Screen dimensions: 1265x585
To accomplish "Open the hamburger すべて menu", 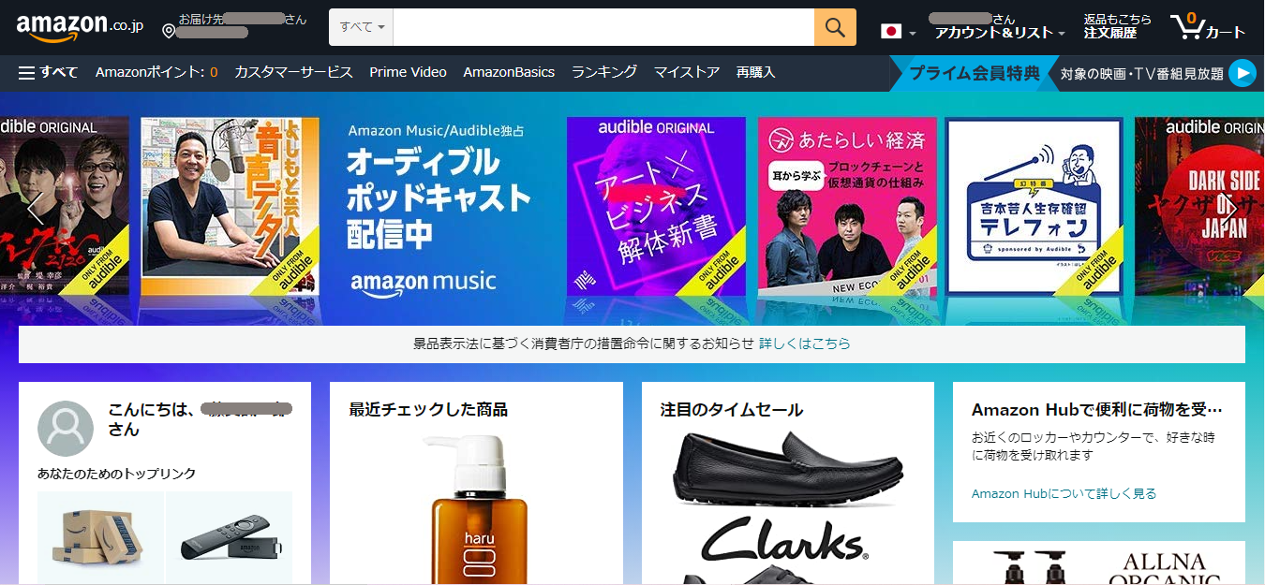I will tap(48, 72).
